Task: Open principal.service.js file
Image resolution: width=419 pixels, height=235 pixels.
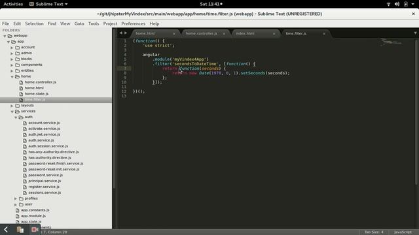Action: [x=45, y=181]
